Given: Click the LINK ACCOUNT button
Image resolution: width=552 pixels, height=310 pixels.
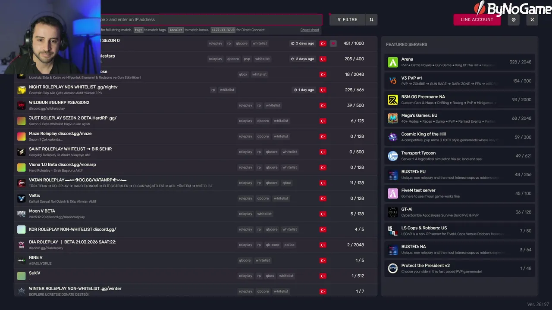Looking at the screenshot, I should tap(477, 19).
